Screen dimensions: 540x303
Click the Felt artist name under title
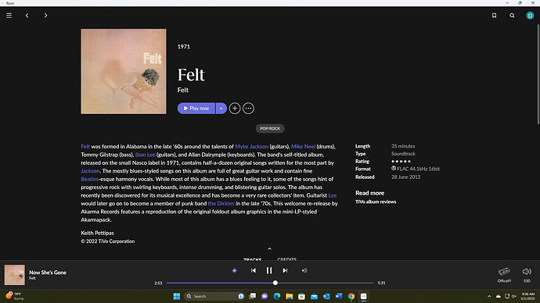(183, 90)
